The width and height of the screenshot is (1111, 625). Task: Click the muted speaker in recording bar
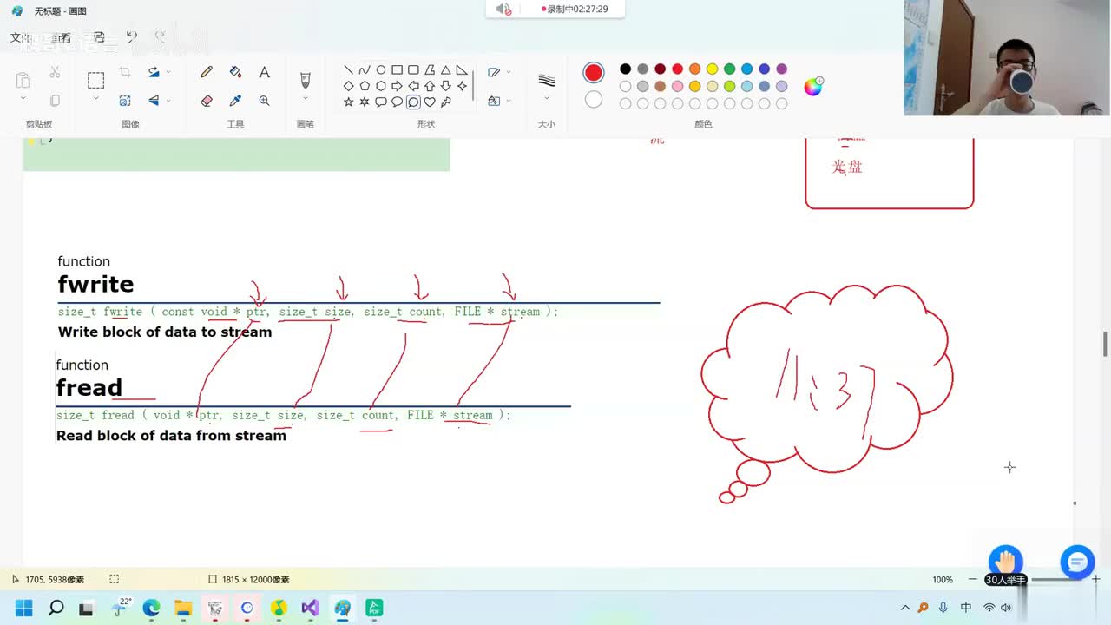503,9
